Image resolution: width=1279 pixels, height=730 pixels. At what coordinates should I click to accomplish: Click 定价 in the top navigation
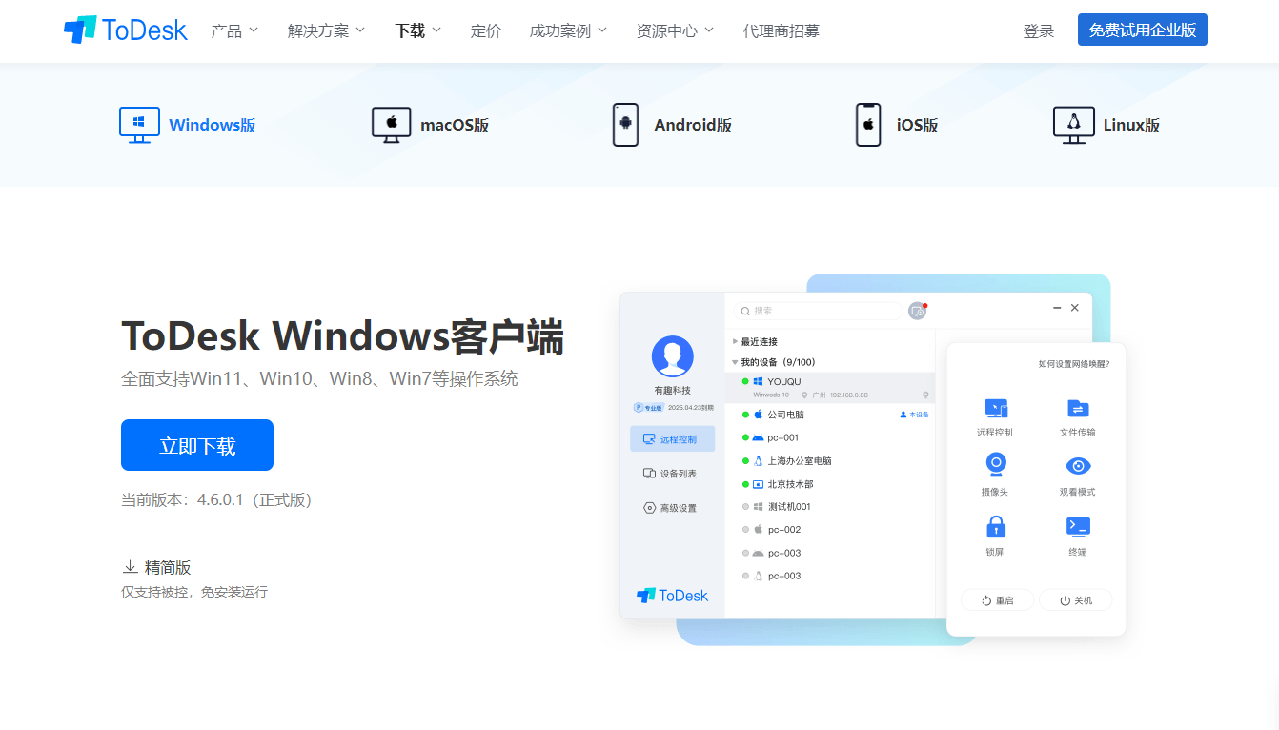486,30
